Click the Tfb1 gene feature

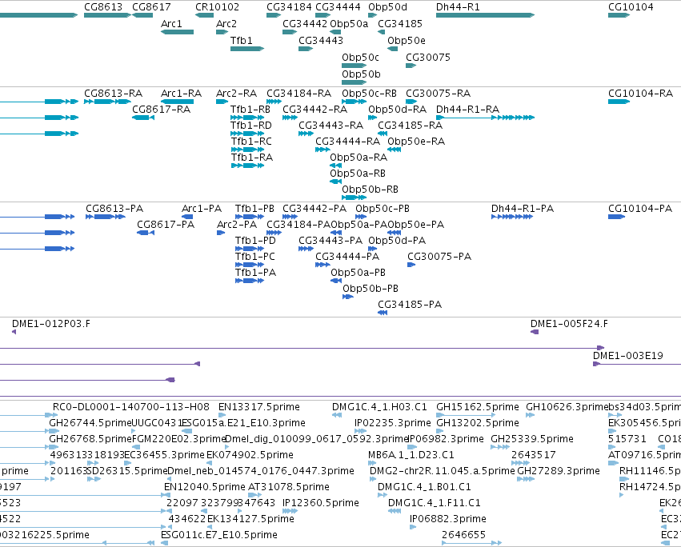[x=247, y=49]
